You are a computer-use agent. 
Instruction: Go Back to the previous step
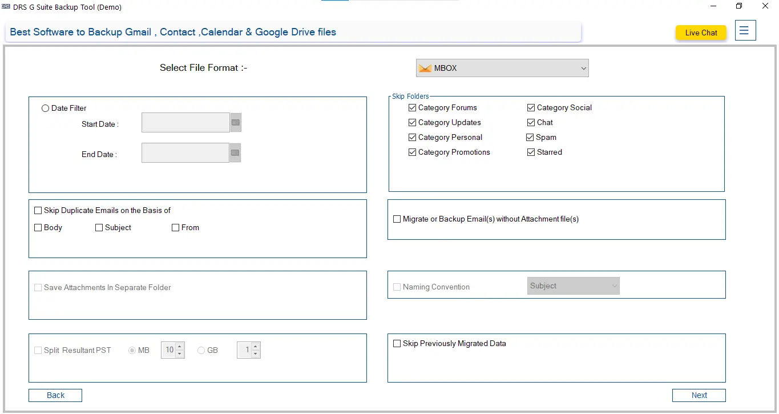point(55,395)
